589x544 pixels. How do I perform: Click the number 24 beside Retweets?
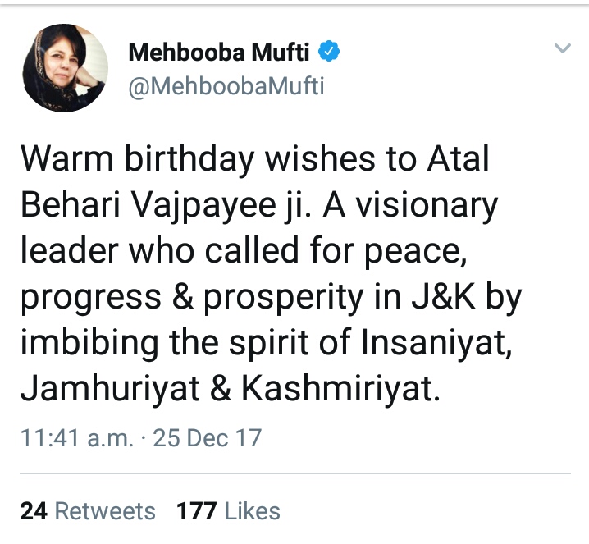pos(34,511)
